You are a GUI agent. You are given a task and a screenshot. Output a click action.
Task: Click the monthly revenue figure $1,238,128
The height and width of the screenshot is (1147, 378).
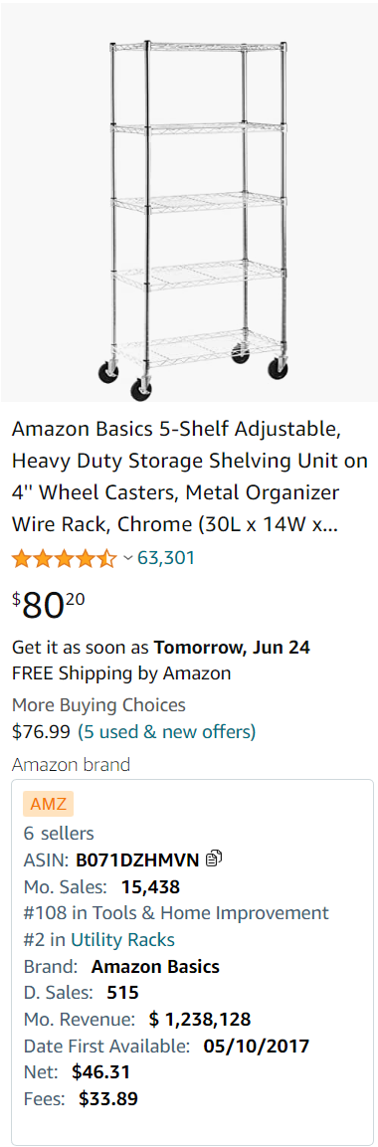[200, 1019]
